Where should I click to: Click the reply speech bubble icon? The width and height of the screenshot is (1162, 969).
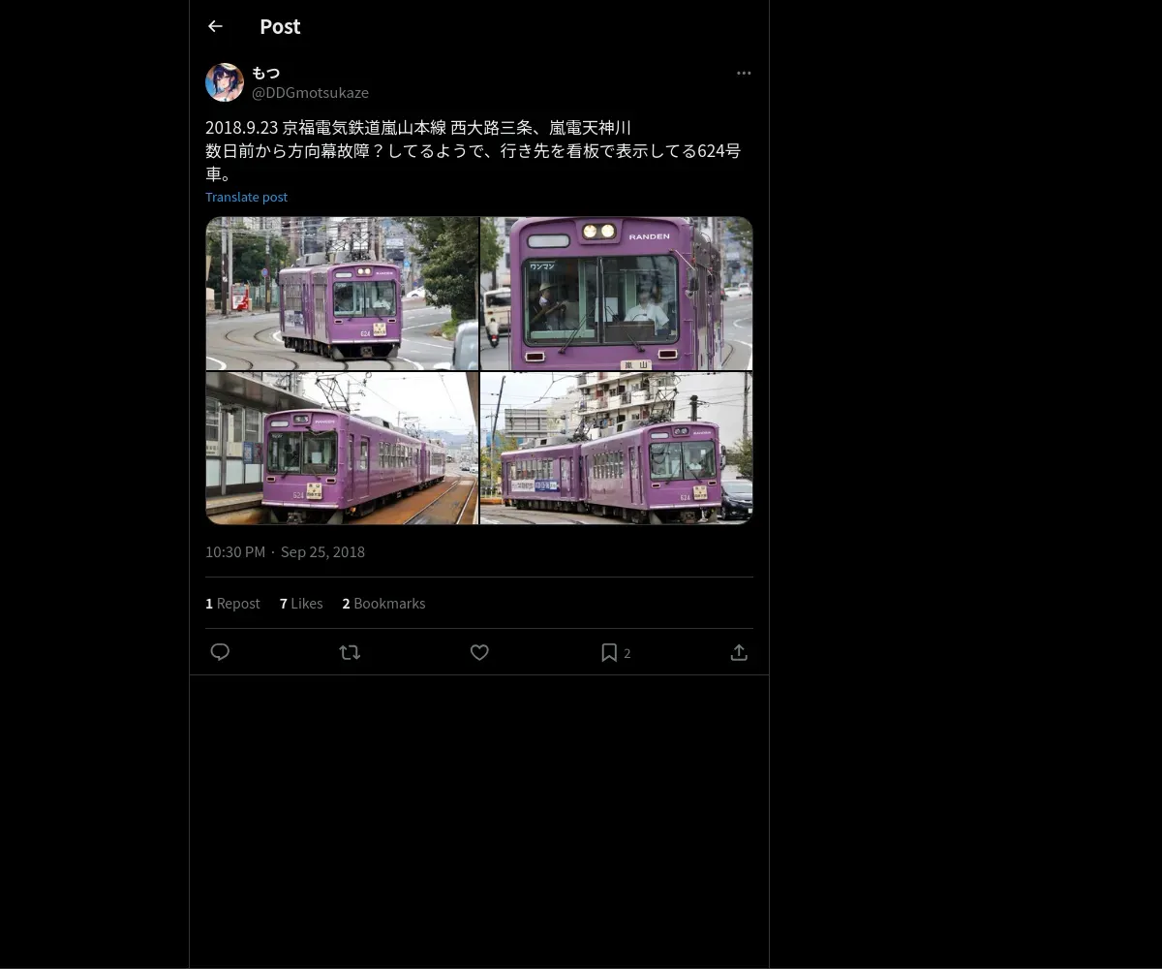click(220, 652)
